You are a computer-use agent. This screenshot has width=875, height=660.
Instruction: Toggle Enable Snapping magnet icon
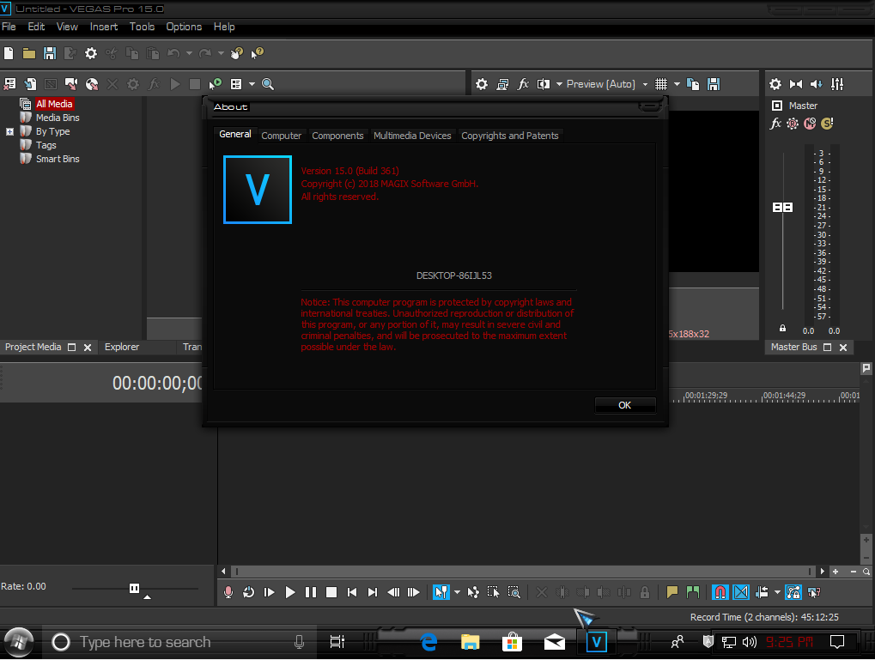[720, 592]
